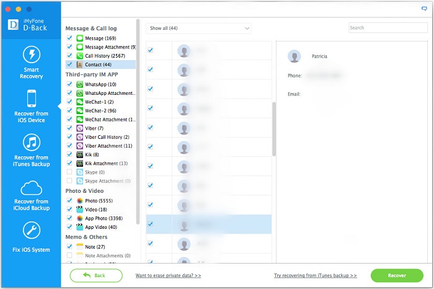The width and height of the screenshot is (434, 289).
Task: Click the App Video (40) icon
Action: coord(80,227)
